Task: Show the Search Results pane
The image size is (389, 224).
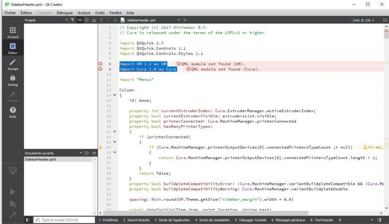Action: coord(136,220)
